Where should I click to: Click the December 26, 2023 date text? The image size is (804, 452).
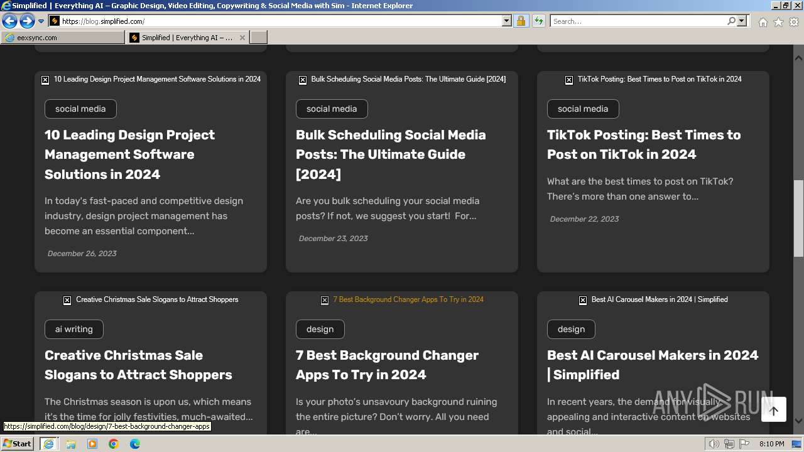point(82,254)
